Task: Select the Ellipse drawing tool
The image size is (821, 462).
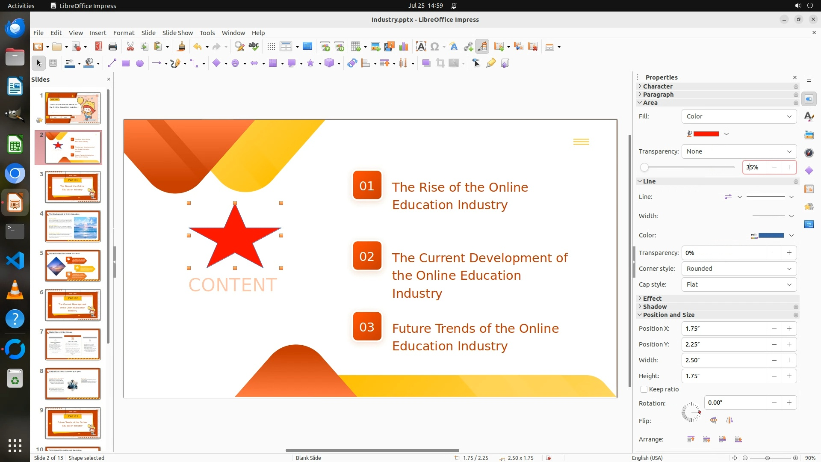Action: coord(140,63)
